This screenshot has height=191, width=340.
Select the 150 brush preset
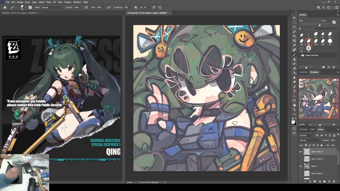[316, 42]
